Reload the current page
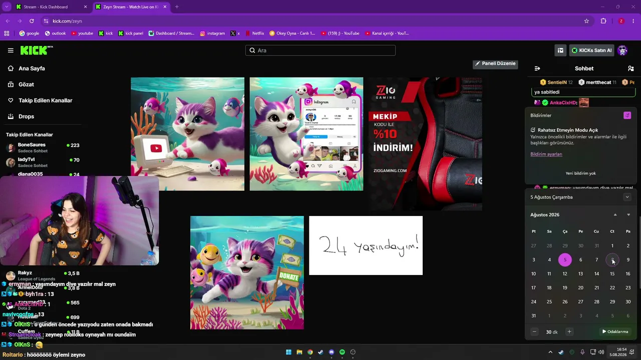This screenshot has width=641, height=360. pos(32,21)
